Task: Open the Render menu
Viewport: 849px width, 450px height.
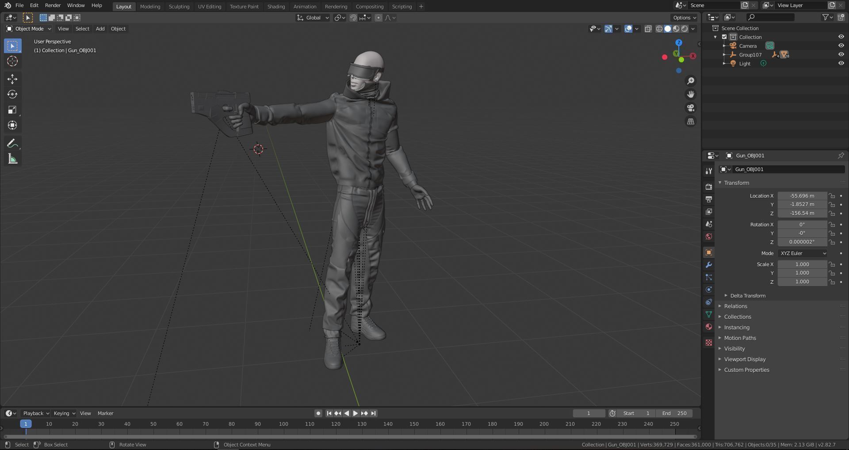Action: pos(53,5)
